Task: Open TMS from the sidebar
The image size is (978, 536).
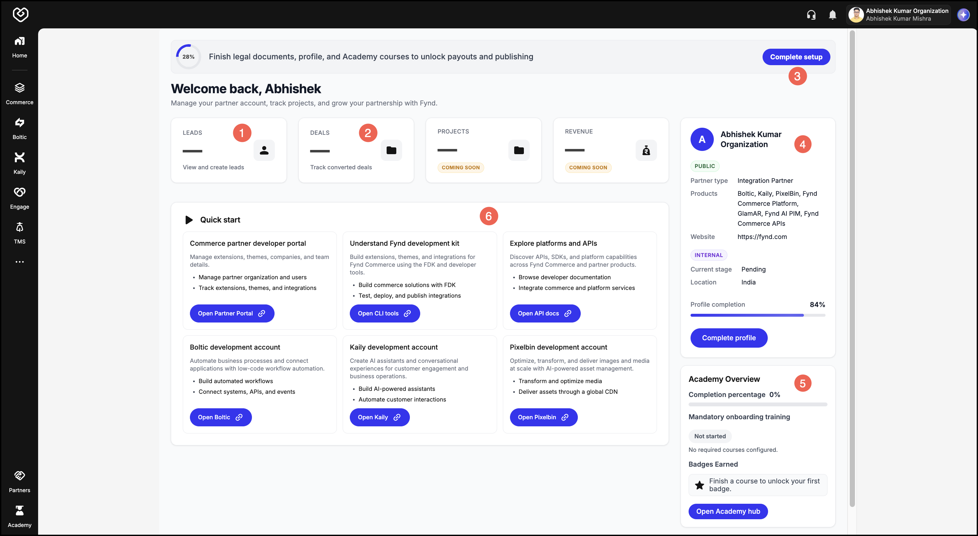Action: click(x=19, y=233)
